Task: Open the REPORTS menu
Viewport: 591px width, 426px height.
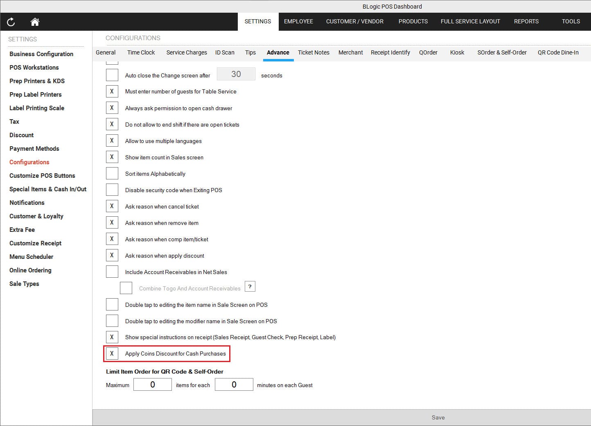Action: tap(526, 21)
